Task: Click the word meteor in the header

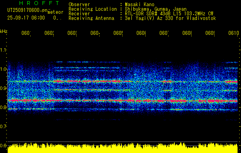Action: [56, 12]
